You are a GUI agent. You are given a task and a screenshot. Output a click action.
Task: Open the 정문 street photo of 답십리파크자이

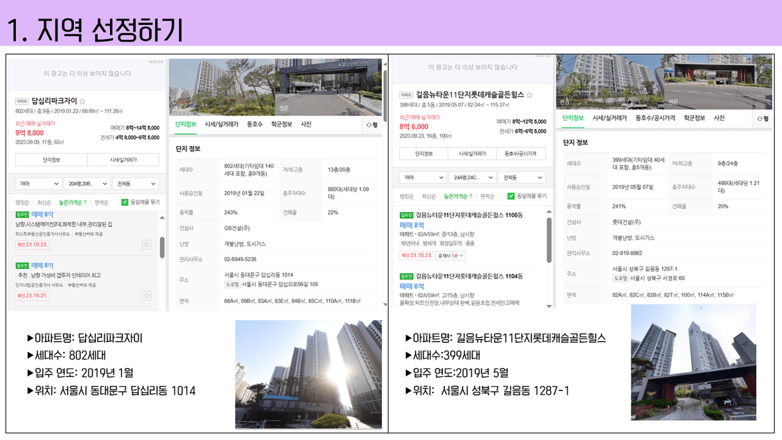(330, 87)
